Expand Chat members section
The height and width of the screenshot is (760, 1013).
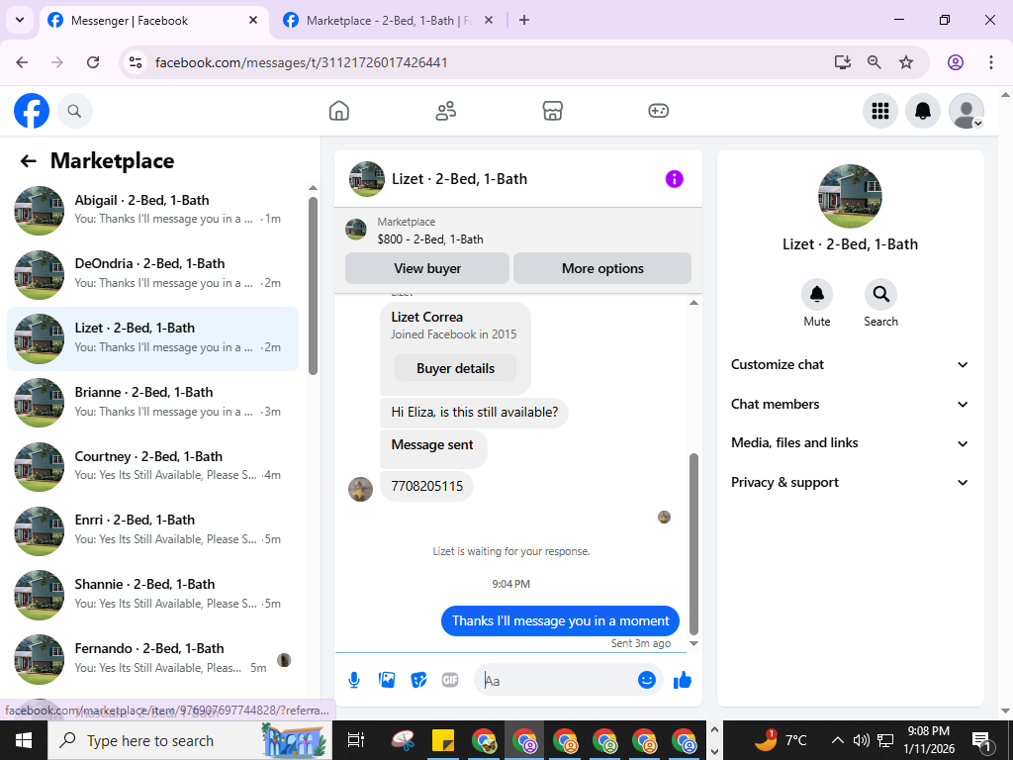click(x=850, y=404)
